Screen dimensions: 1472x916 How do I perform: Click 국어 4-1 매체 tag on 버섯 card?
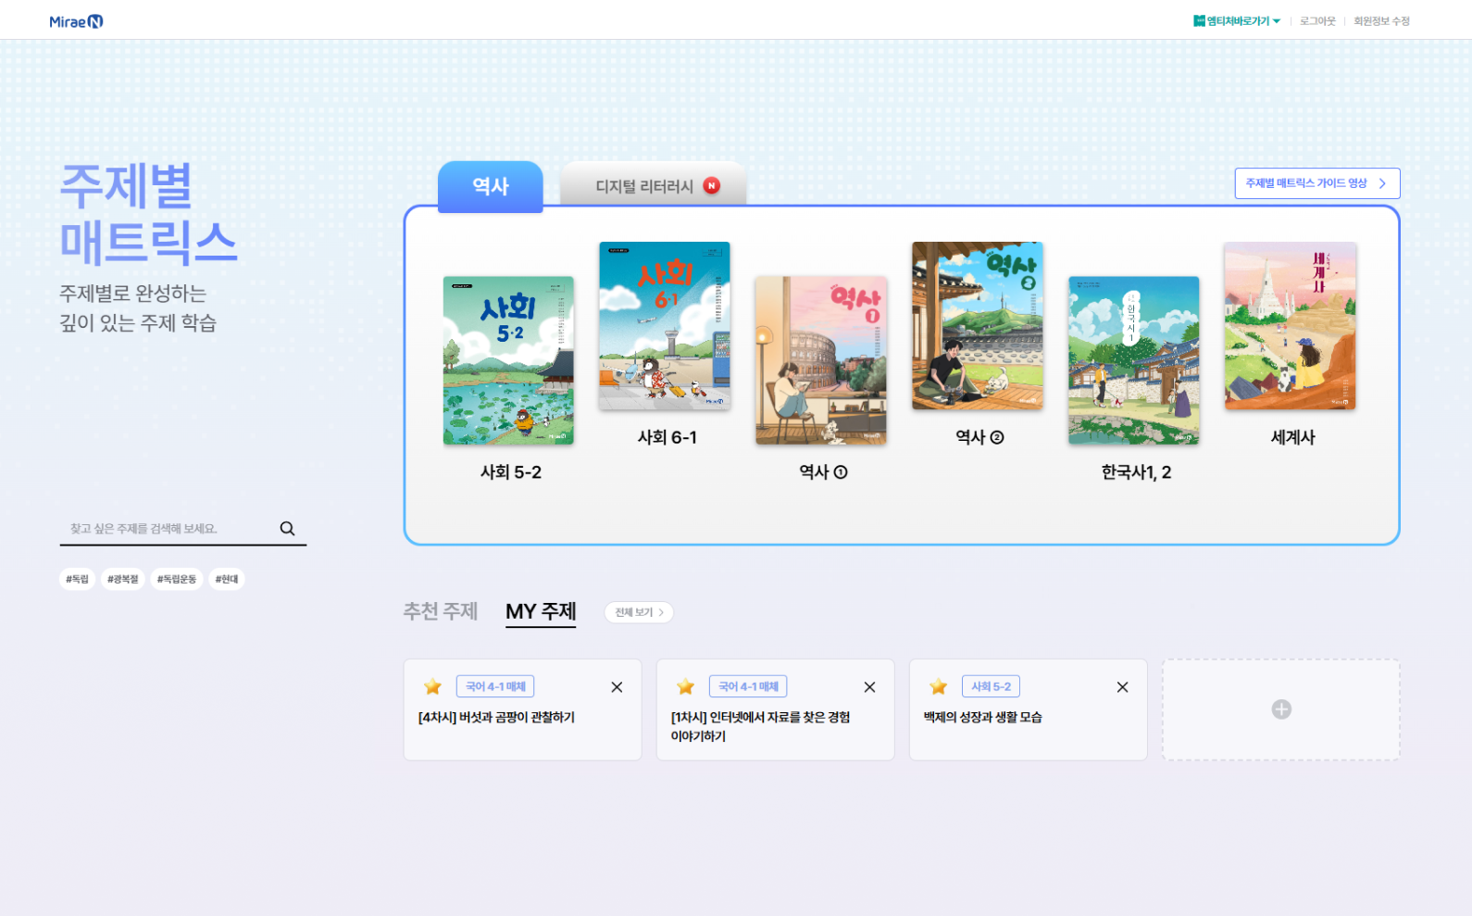pos(495,686)
